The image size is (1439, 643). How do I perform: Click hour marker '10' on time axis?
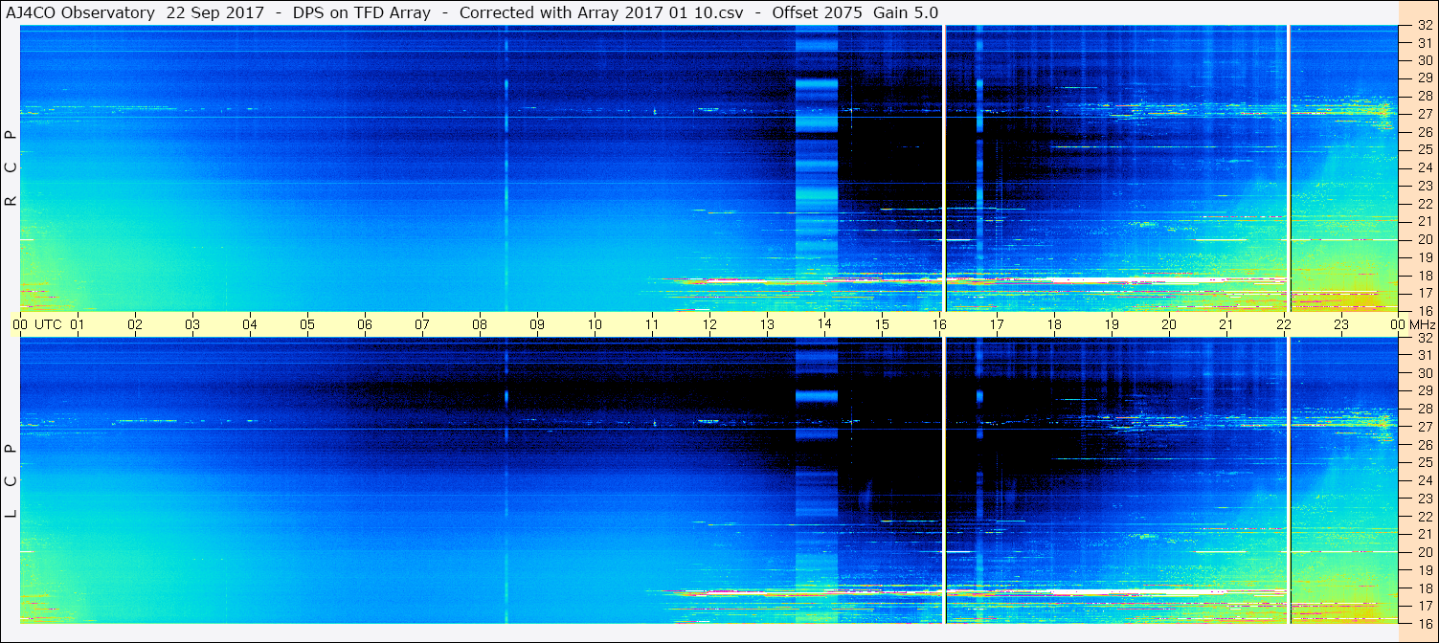(x=595, y=324)
